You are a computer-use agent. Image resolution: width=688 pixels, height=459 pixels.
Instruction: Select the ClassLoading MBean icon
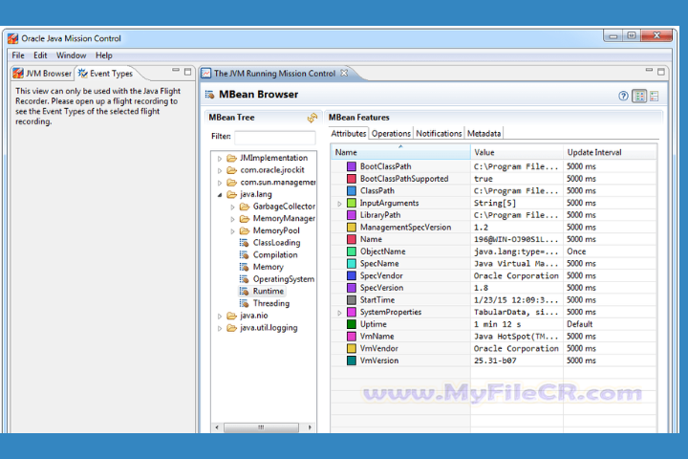pos(244,243)
